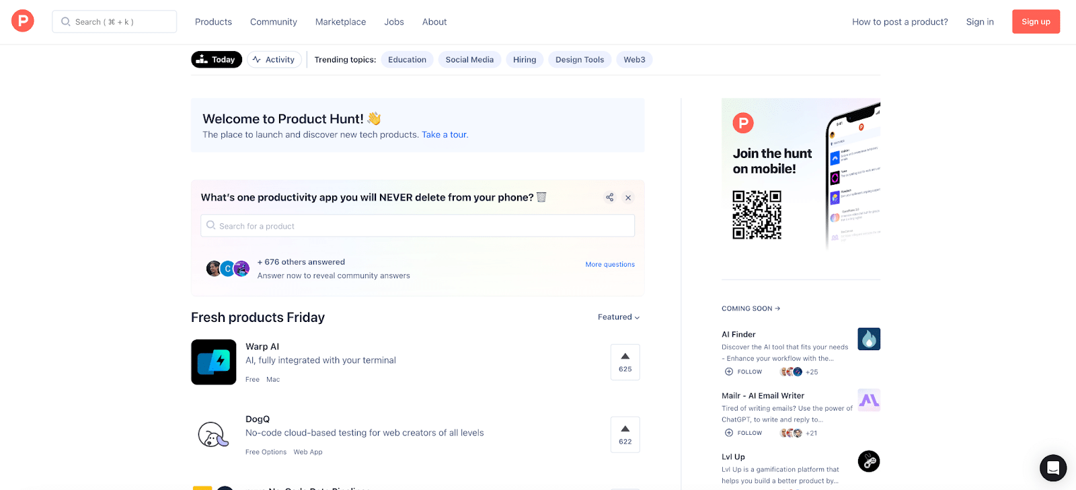
Task: Upvote Warp AI with 625 votes
Action: (625, 362)
